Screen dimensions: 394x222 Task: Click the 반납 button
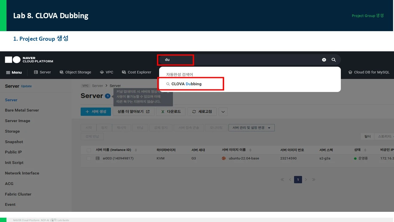click(140, 128)
